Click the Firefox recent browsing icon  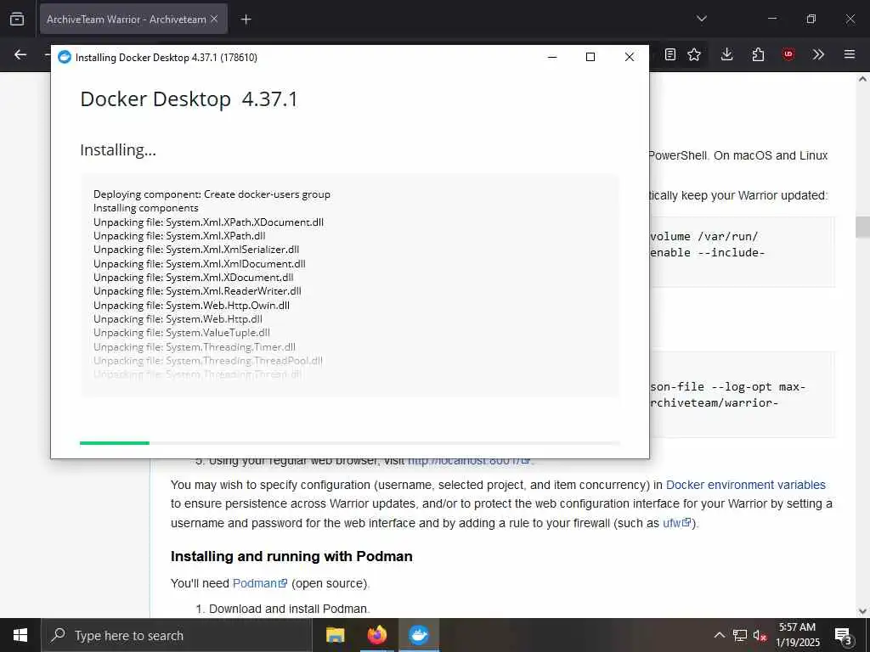click(17, 19)
